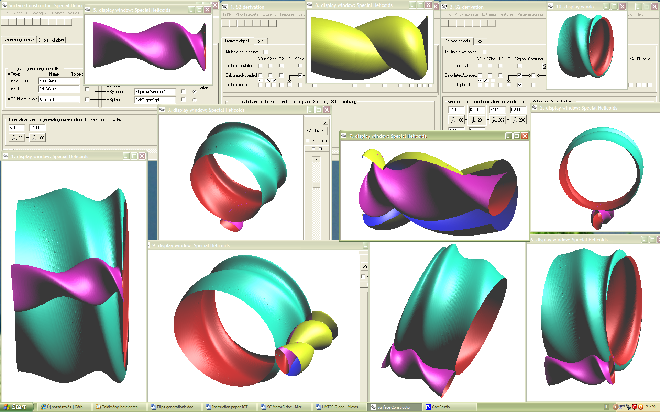This screenshot has height=412, width=660.
Task: Click the EditGGszpl spline name field
Action: coord(59,89)
